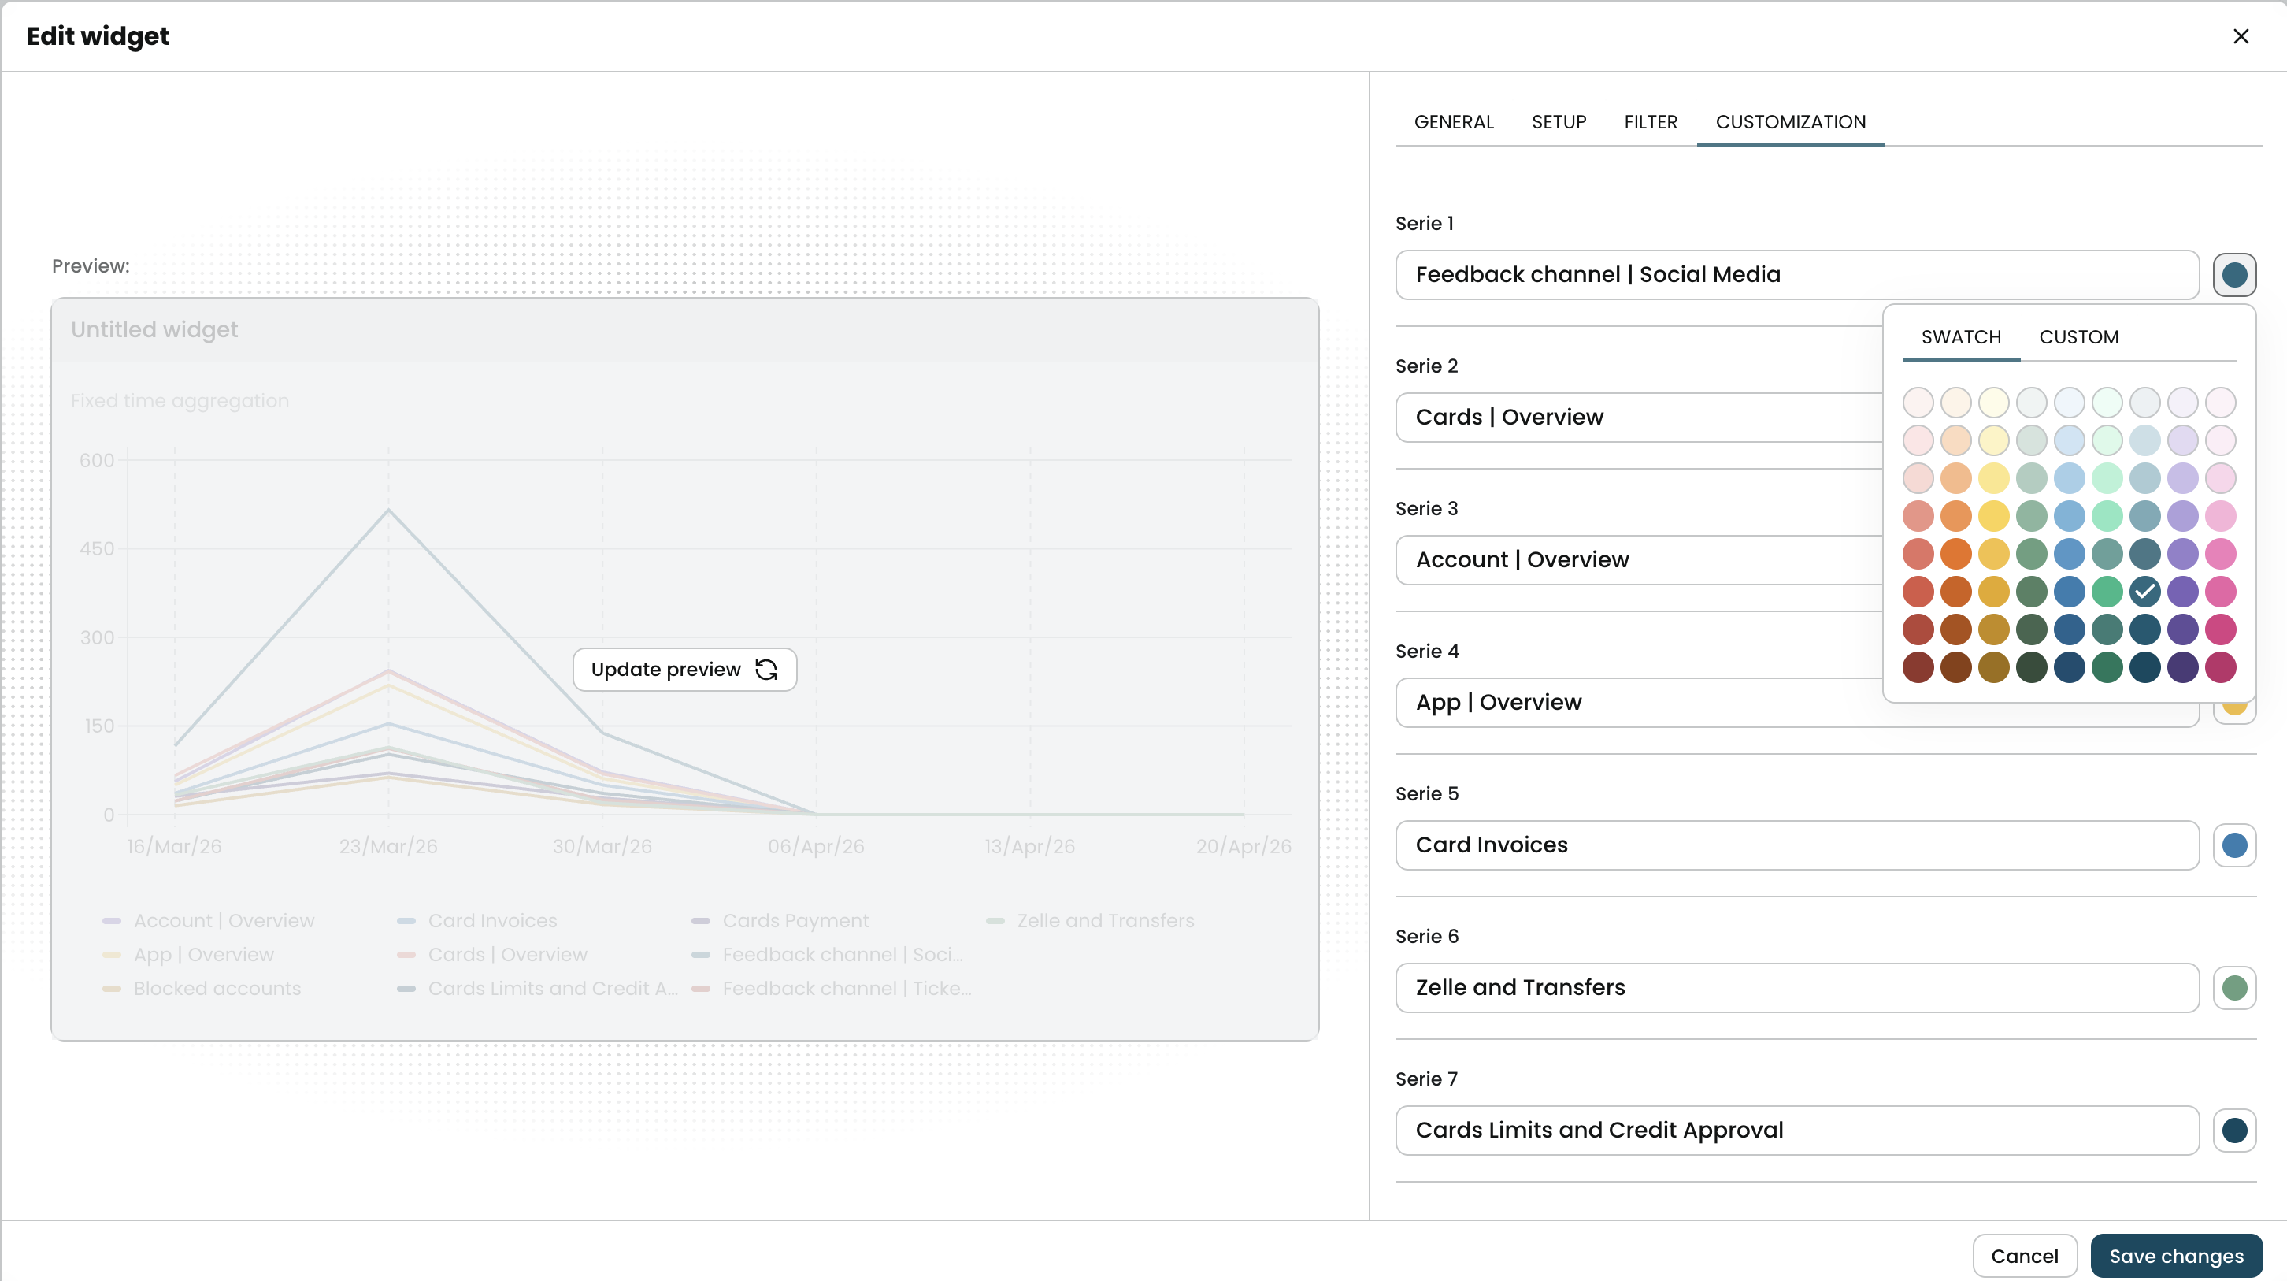Screen dimensions: 2287x1281
Task: Open Serie 6 Zelle and Transfers color button
Action: click(x=2233, y=988)
